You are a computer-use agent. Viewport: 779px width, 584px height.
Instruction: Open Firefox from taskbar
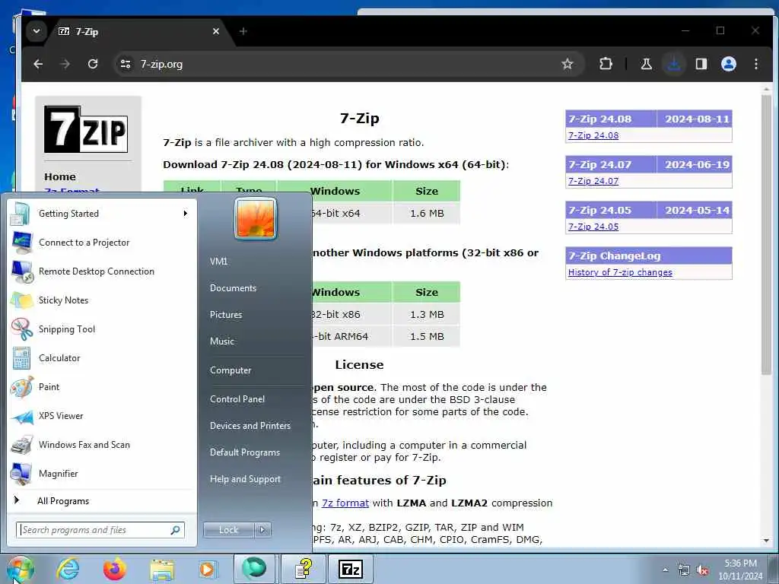click(115, 569)
